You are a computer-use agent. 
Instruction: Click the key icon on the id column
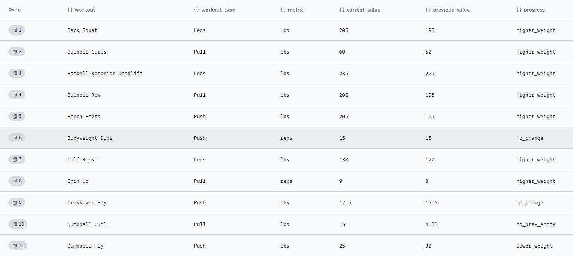12,10
